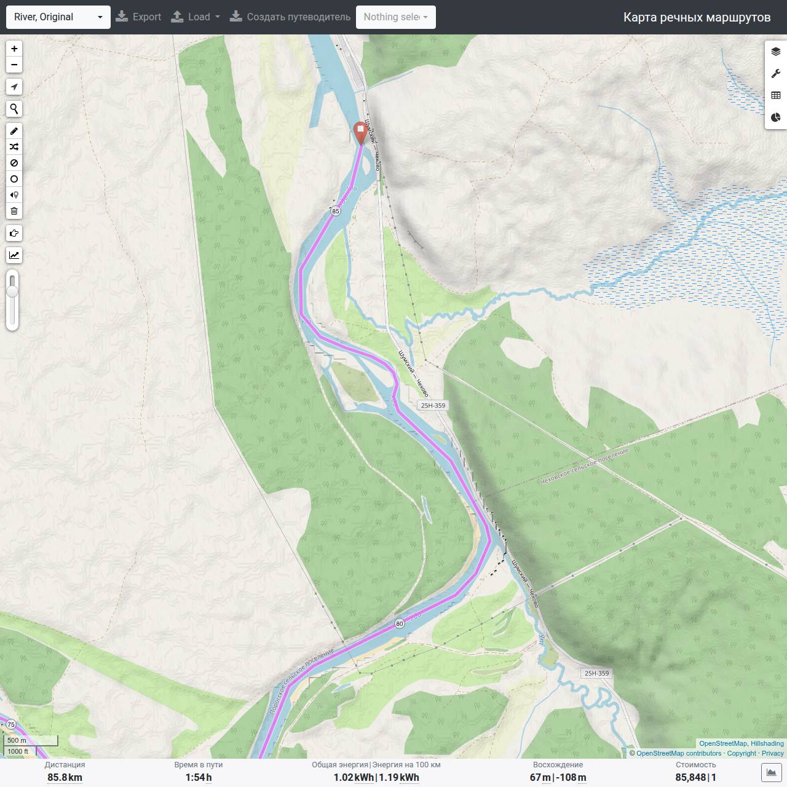Select the pencil draw route tool

(14, 131)
